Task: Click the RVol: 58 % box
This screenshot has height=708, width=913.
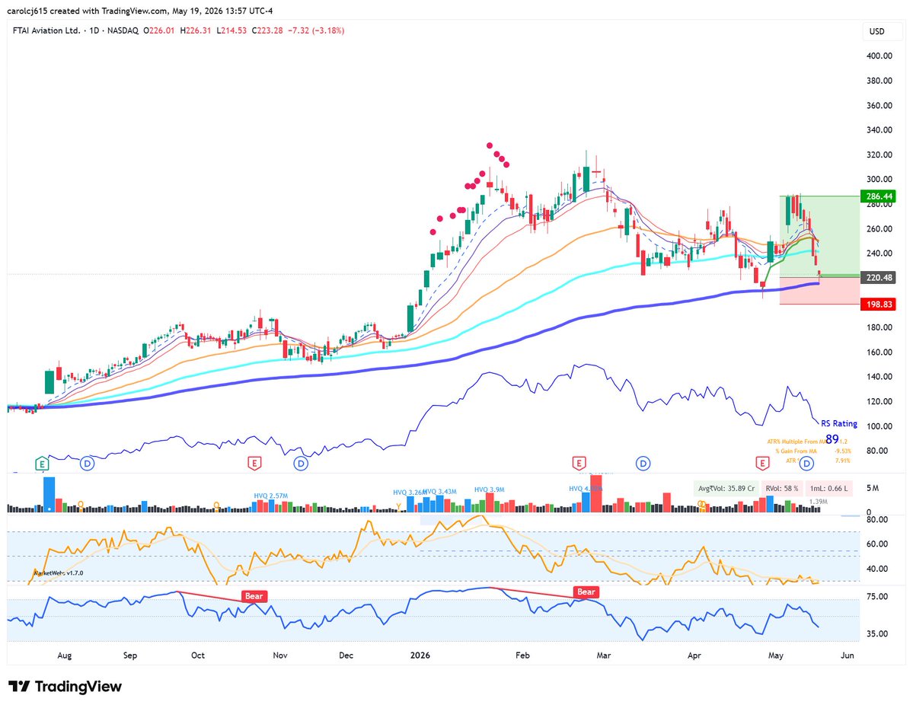Action: (782, 489)
